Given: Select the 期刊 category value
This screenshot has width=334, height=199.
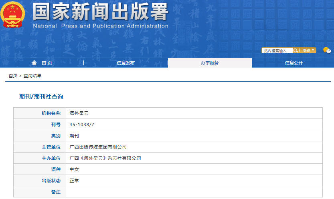Looking at the screenshot, I should tap(74, 136).
